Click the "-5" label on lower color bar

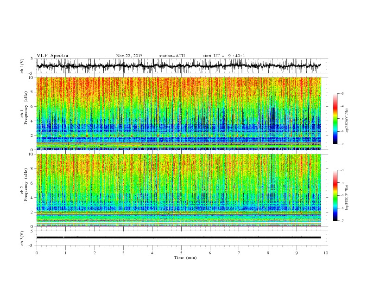coord(342,195)
